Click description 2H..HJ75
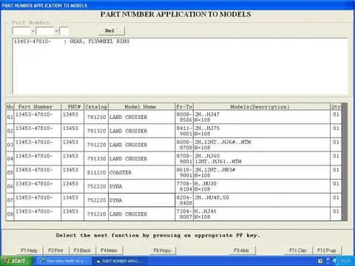The height and width of the screenshot is (266, 355). [207, 128]
